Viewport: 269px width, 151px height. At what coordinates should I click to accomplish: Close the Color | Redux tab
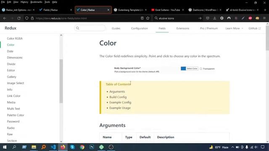[108, 10]
